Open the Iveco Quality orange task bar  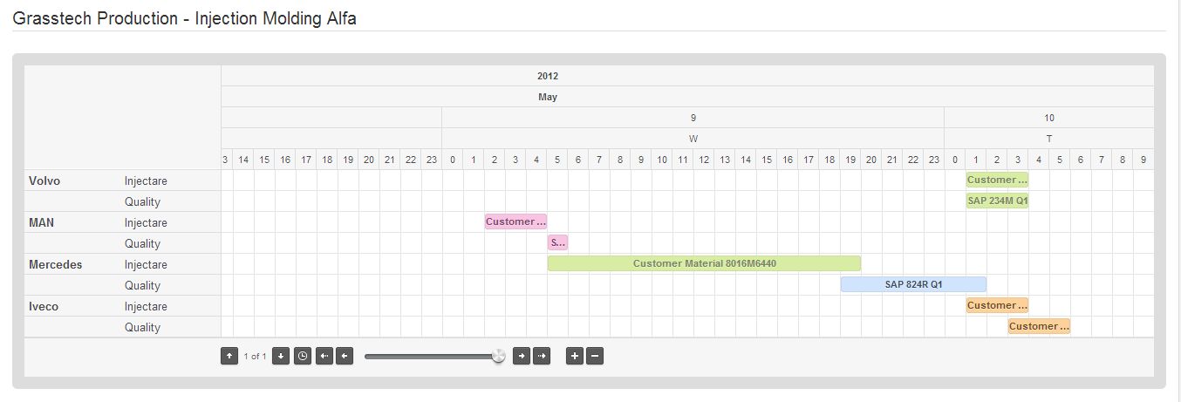[x=1039, y=326]
